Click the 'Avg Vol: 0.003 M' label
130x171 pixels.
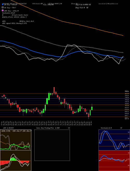83,5
